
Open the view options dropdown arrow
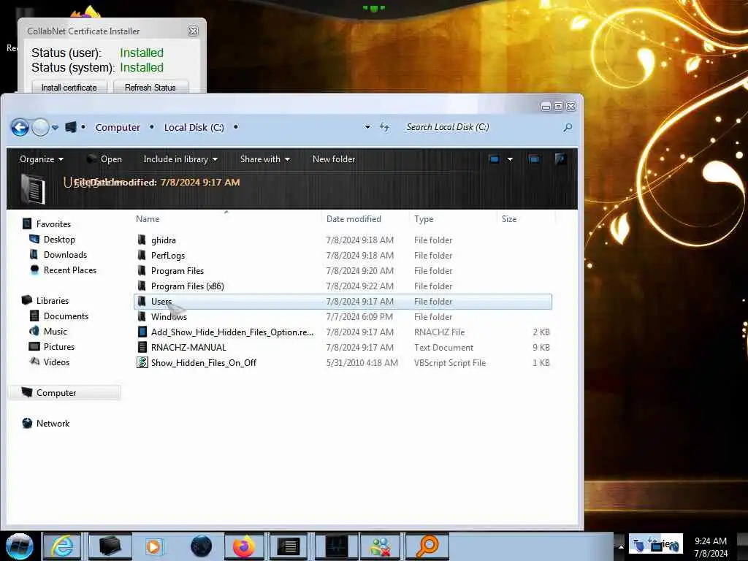coord(510,159)
